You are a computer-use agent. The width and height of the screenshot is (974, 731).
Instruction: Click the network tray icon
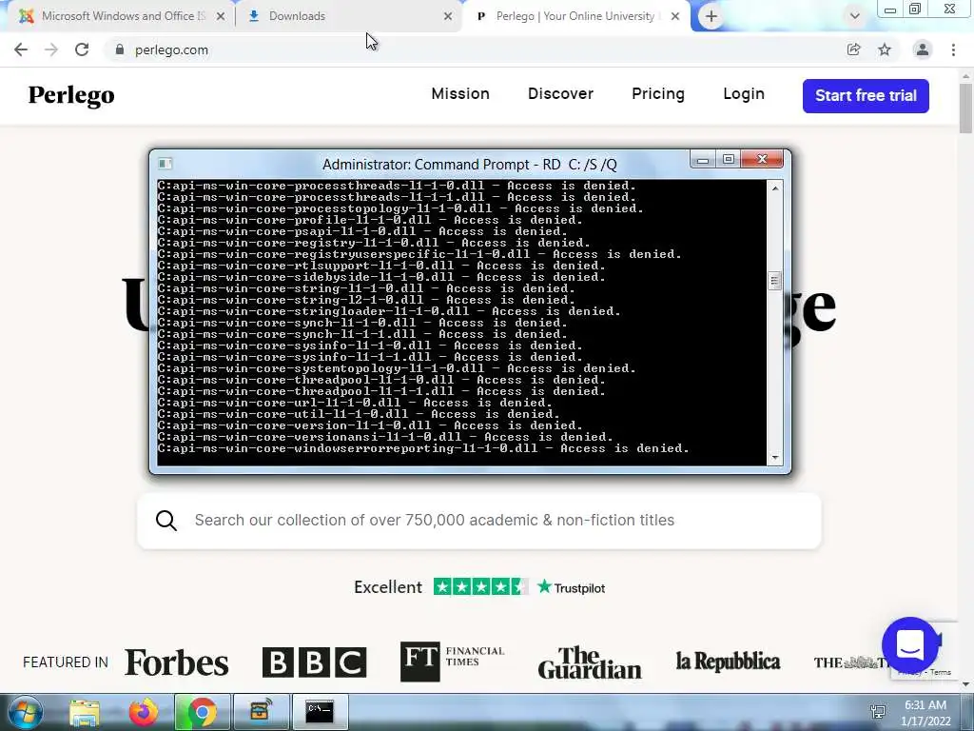878,712
